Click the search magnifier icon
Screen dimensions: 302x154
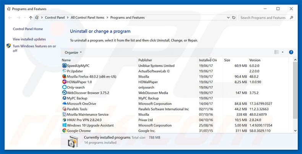click(291, 18)
